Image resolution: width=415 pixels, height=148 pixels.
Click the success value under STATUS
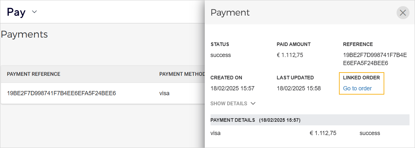point(221,55)
